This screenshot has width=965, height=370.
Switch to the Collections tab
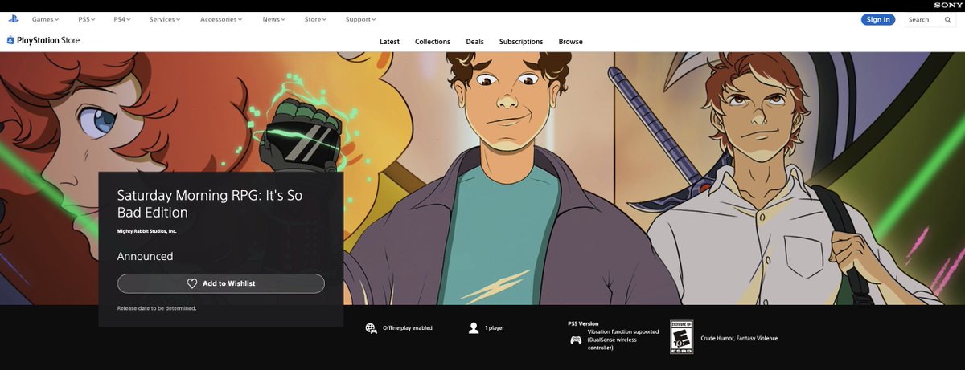pyautogui.click(x=433, y=42)
